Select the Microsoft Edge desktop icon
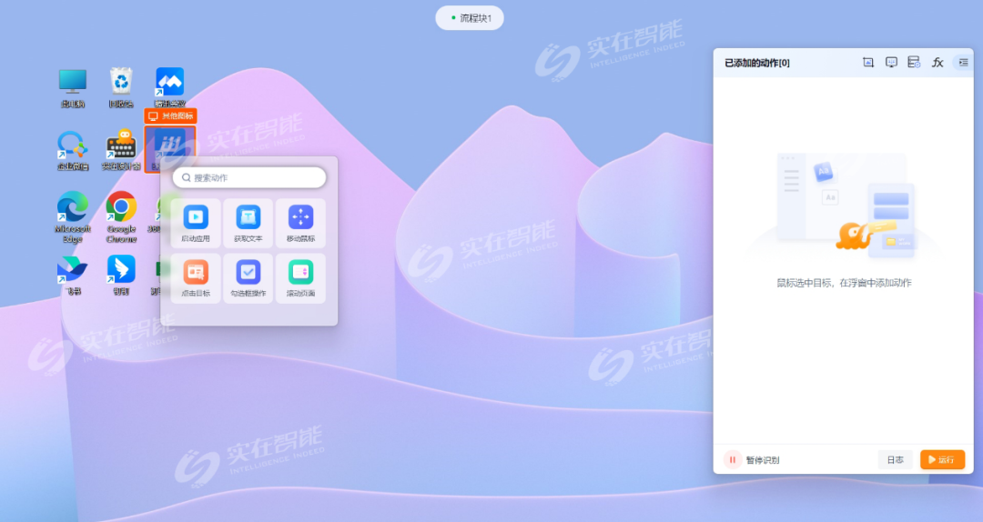This screenshot has width=983, height=522. click(x=73, y=216)
